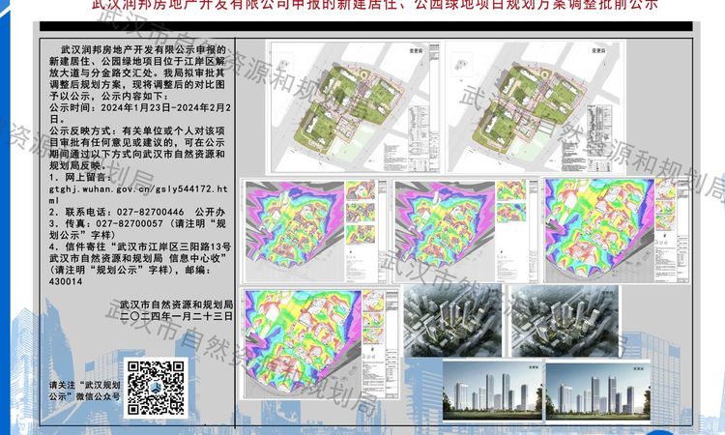Open the left skyline elevation rendering
The width and height of the screenshot is (725, 435).
pyautogui.click(x=493, y=391)
